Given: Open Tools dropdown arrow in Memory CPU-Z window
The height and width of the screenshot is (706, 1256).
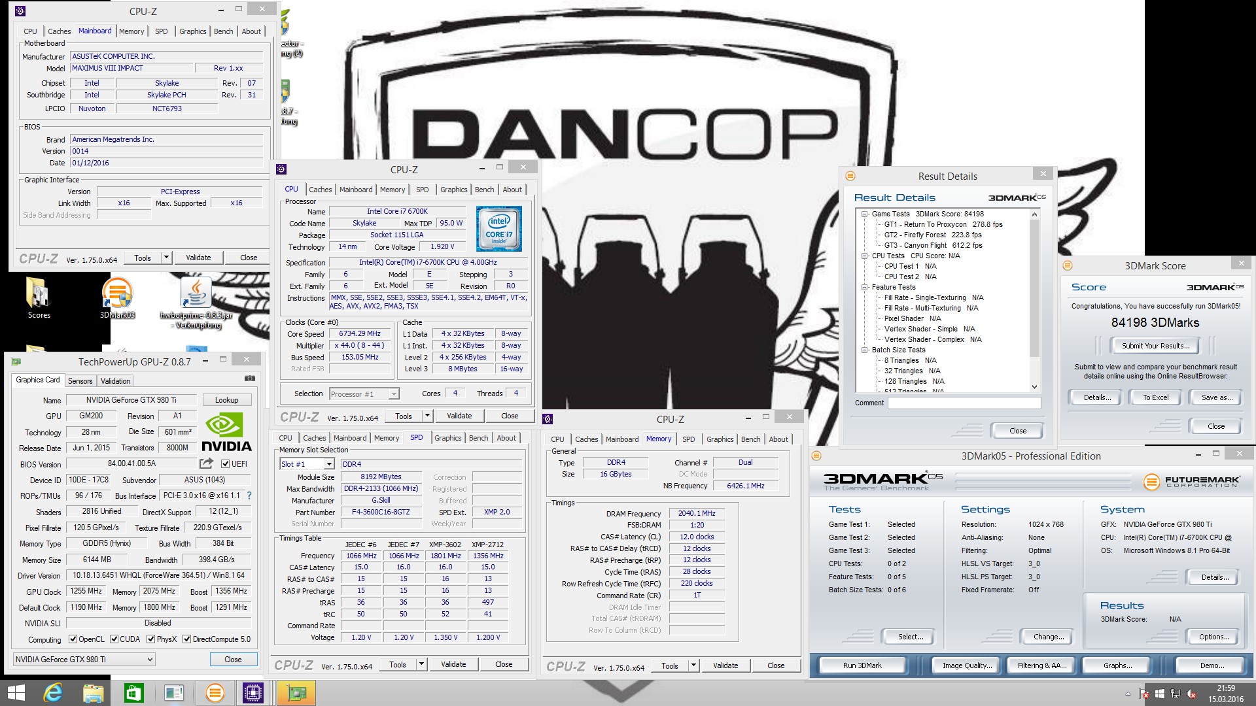Looking at the screenshot, I should click(693, 666).
